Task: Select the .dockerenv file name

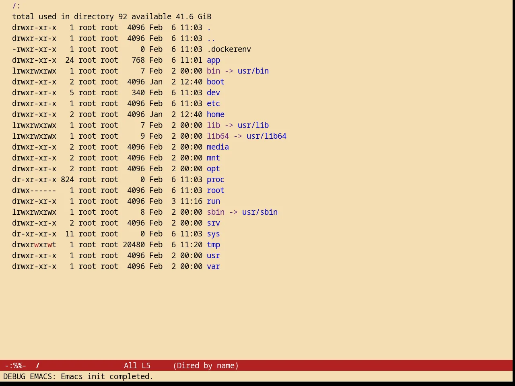Action: (x=229, y=49)
